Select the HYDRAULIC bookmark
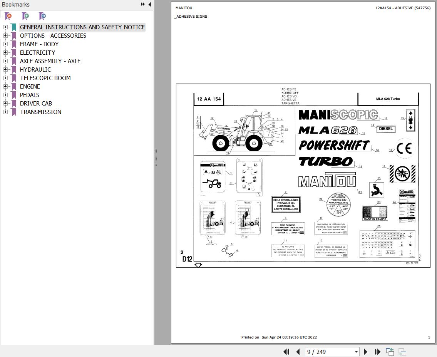437x357 pixels. pyautogui.click(x=35, y=69)
